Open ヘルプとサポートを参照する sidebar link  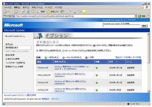15,63
